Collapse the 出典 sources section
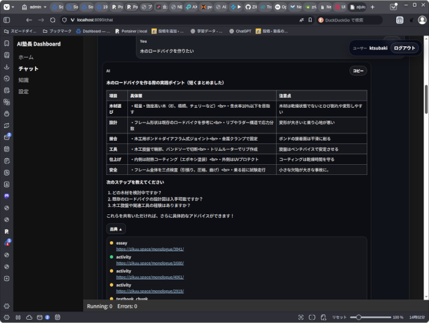This screenshot has height=323, width=429. pos(115,229)
